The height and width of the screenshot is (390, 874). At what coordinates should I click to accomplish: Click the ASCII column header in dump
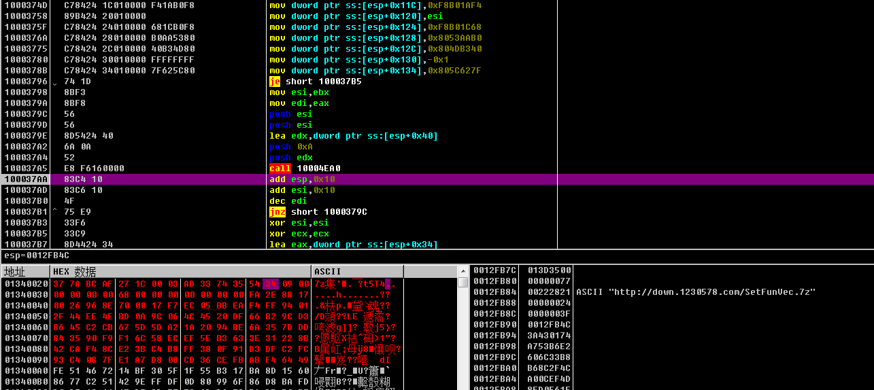[357, 271]
